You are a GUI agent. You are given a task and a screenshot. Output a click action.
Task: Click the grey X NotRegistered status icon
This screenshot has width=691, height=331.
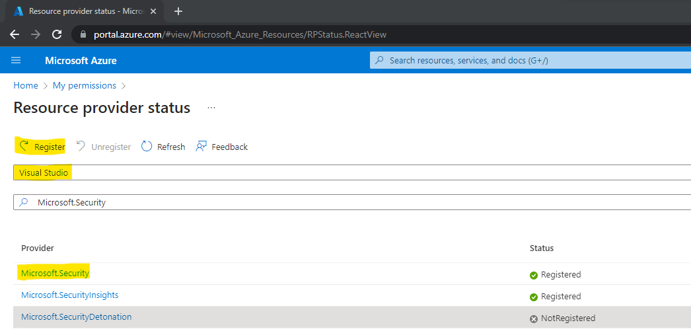tap(534, 318)
